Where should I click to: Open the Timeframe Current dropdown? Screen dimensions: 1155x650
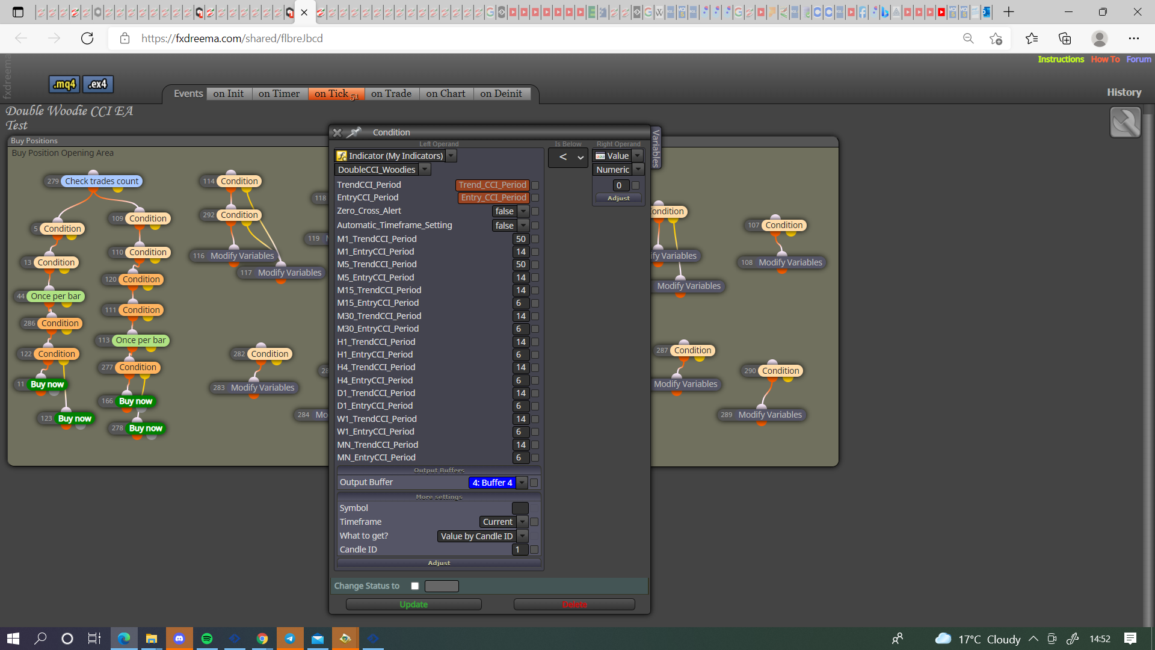tap(522, 522)
